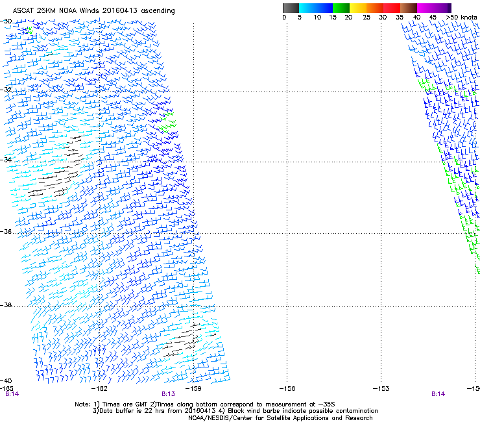Click the -156 longitude axis label

287,389
